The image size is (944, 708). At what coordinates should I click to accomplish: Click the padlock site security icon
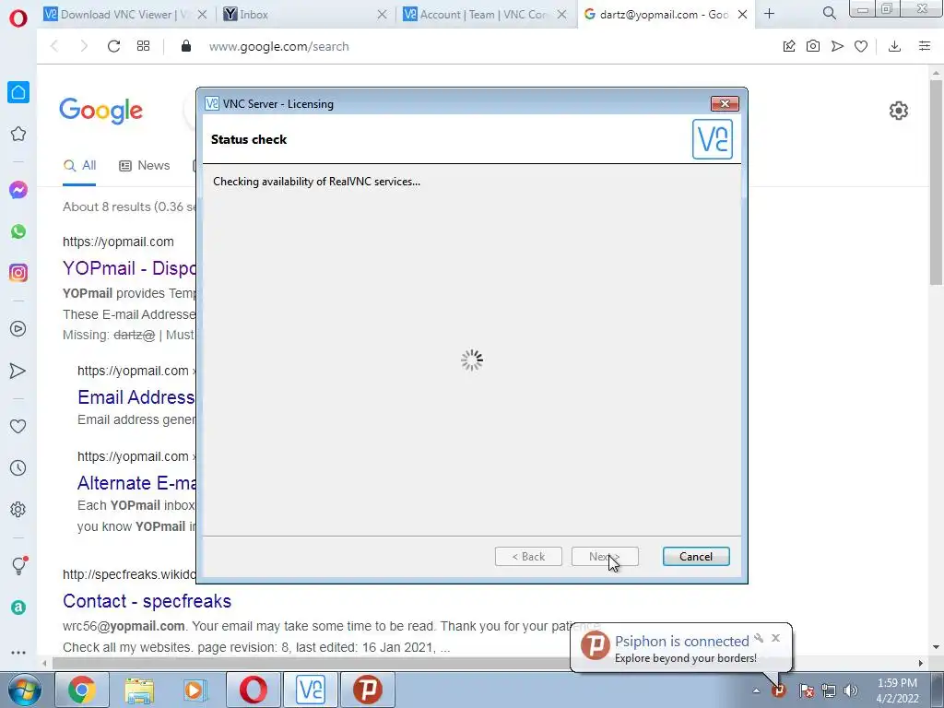pos(186,46)
